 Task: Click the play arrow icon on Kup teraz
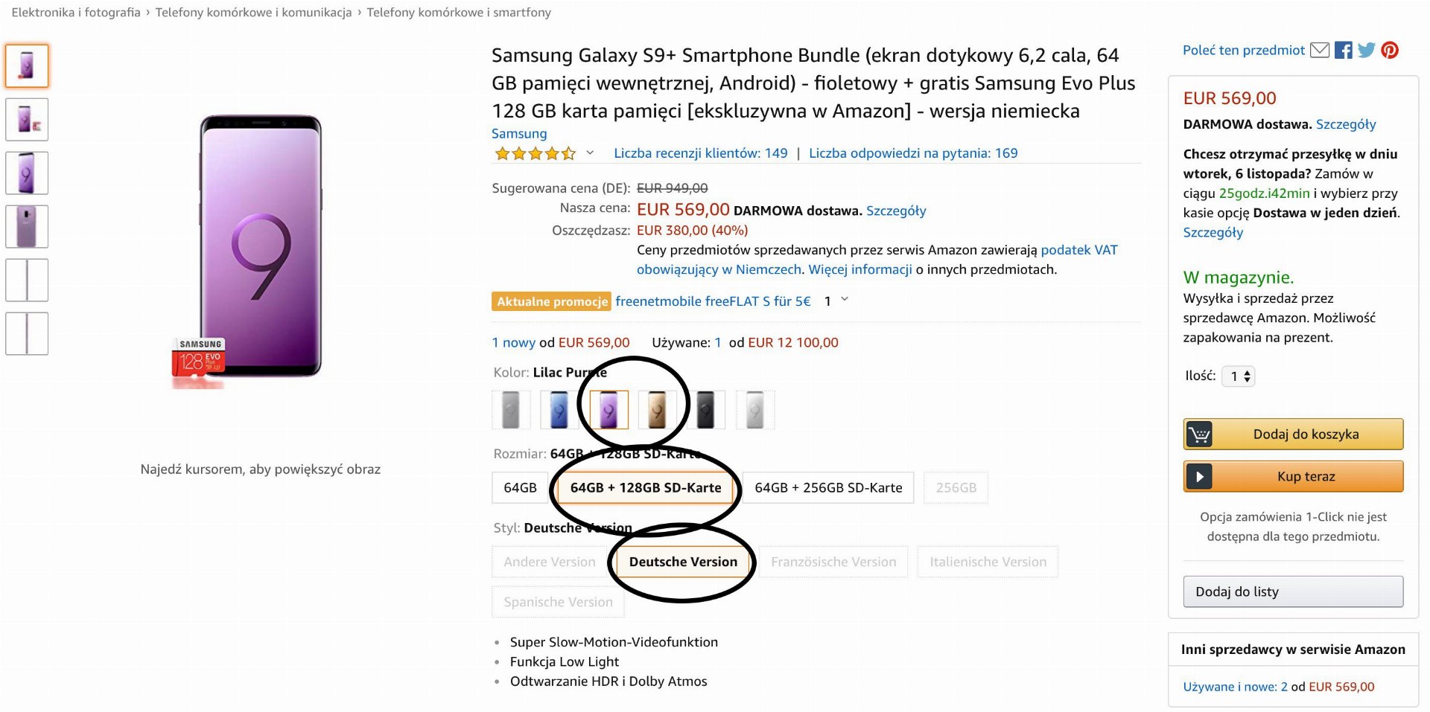[1199, 476]
